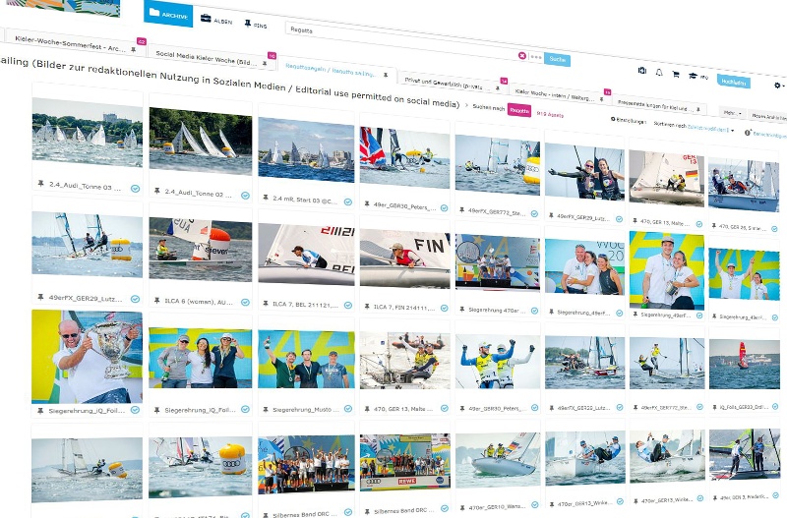
Task: Pin the 2.4_Audi_Tonne 03 asset
Action: [40, 184]
